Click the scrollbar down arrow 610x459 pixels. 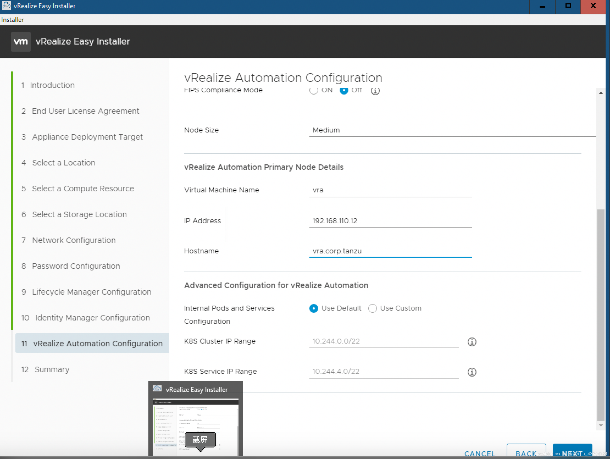tap(601, 425)
